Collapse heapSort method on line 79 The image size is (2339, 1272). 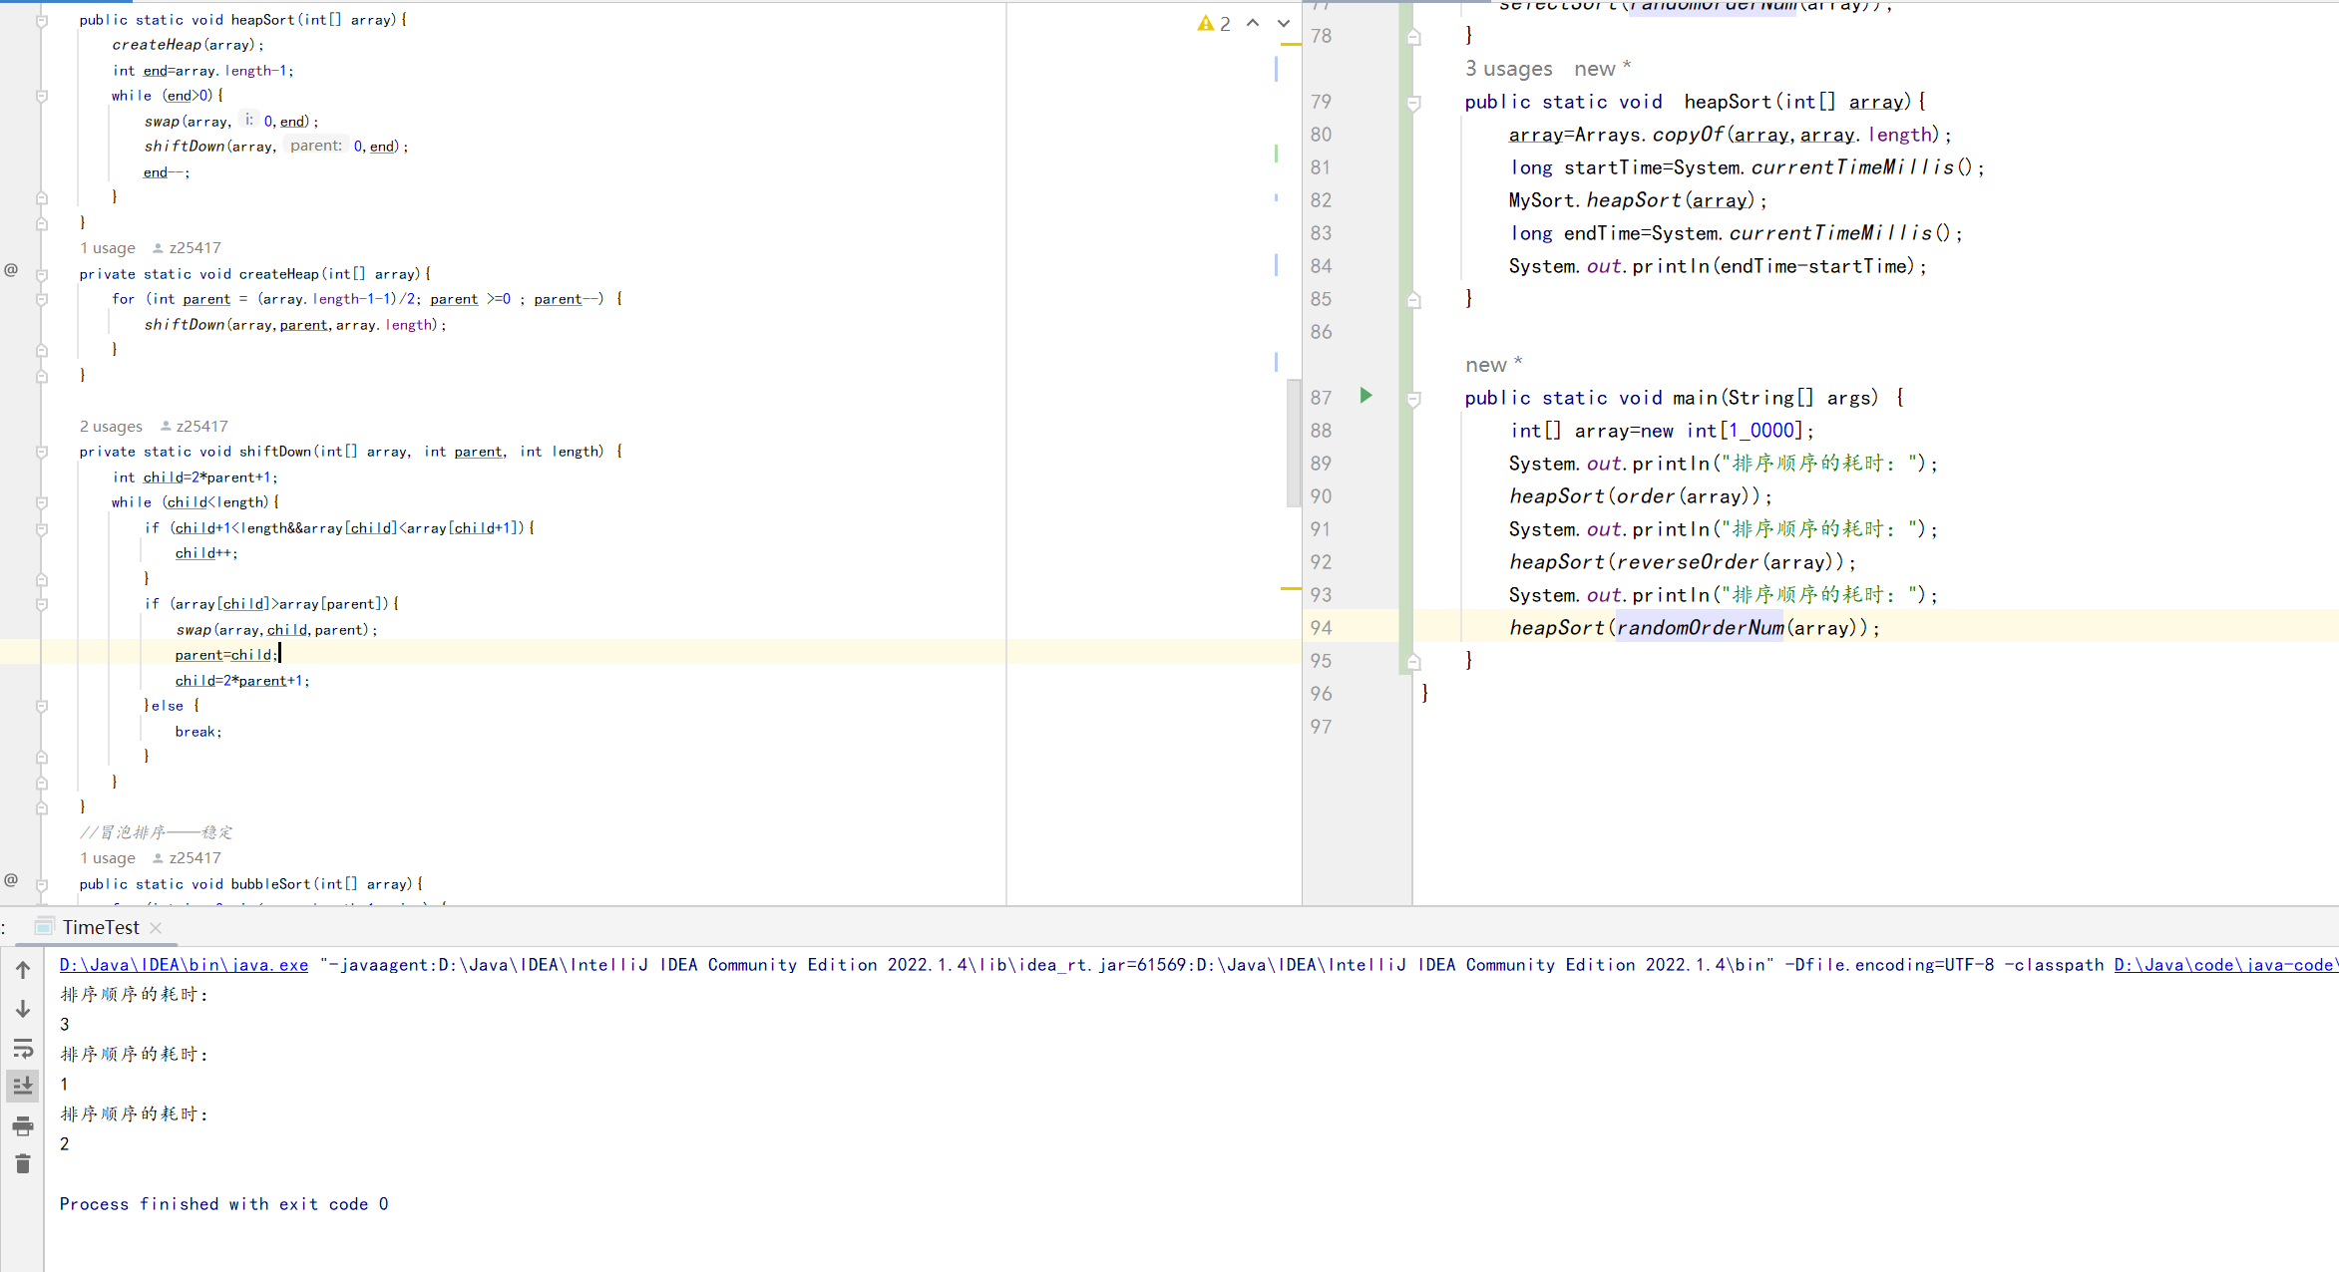[x=1413, y=103]
